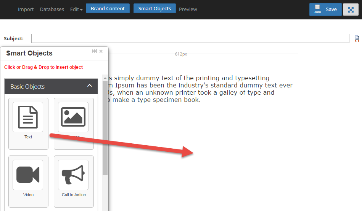Click the merge-code icon beside Subject field
This screenshot has width=362, height=211.
[357, 38]
